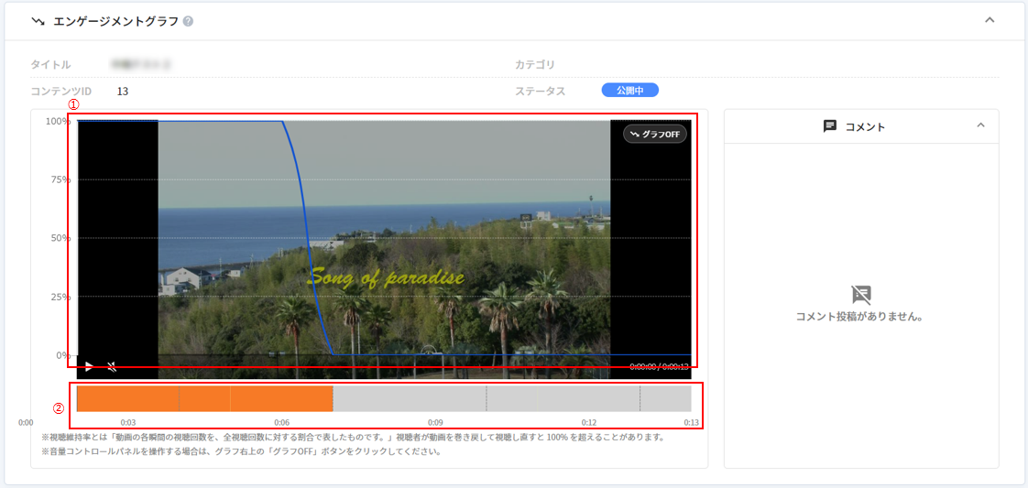Click the crossed-out comment icon in the empty panel
This screenshot has width=1028, height=488.
(x=860, y=295)
